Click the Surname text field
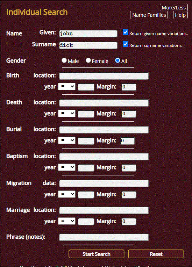 coord(88,45)
